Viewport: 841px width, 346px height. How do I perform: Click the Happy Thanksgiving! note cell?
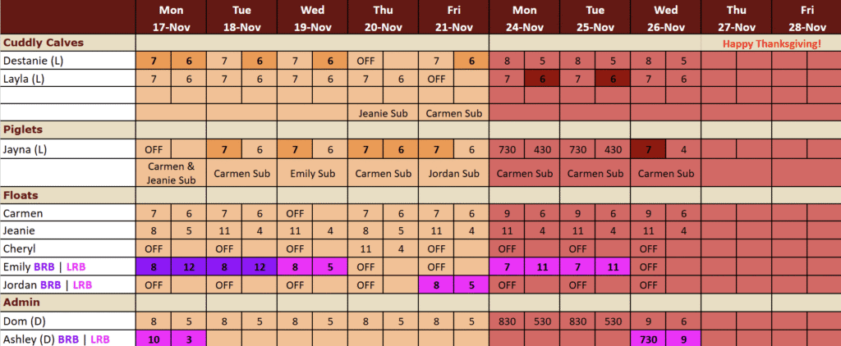click(x=771, y=43)
